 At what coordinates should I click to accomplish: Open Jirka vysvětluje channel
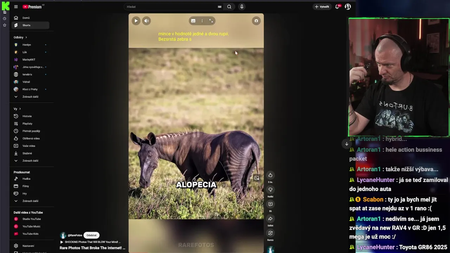pyautogui.click(x=30, y=67)
